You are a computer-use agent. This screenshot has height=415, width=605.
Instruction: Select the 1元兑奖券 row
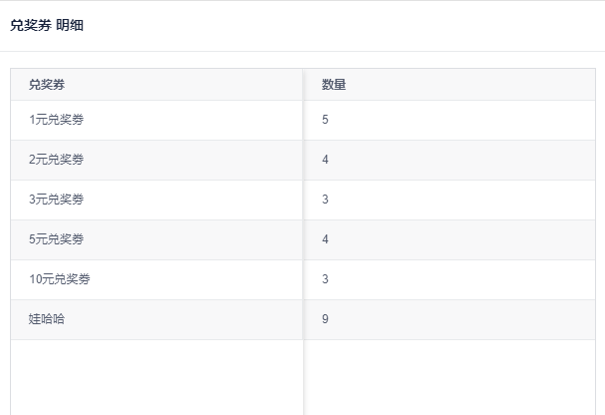[x=303, y=120]
